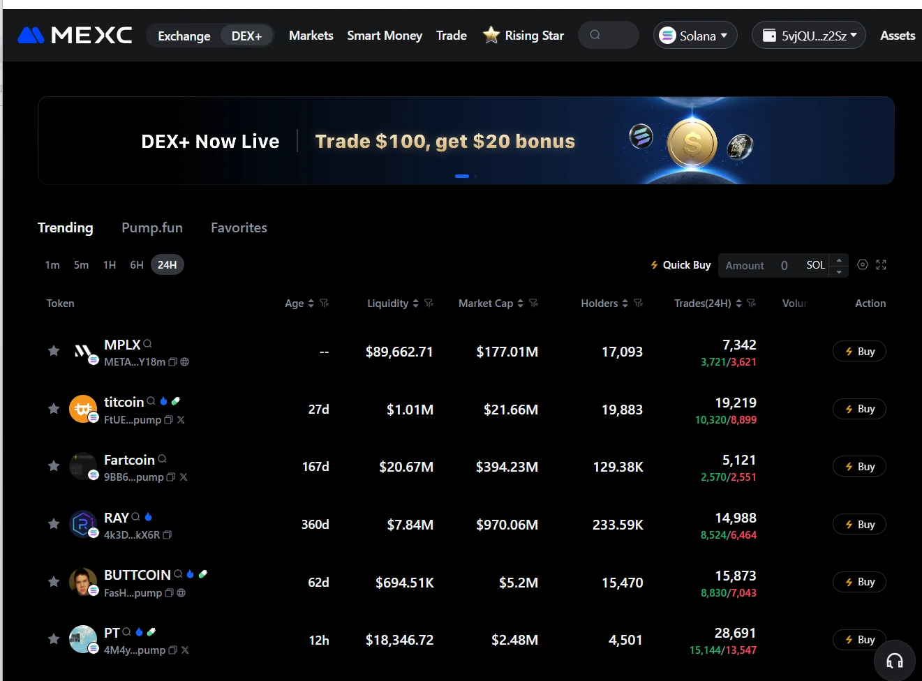Mark PT as a favorite token
The image size is (922, 681).
tap(54, 638)
